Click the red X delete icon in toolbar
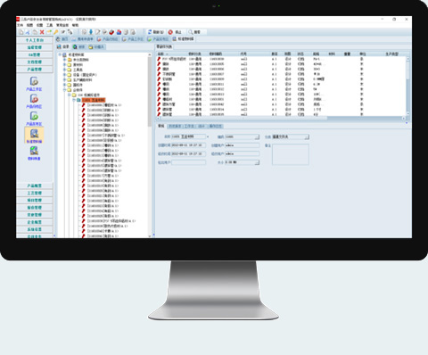The height and width of the screenshot is (355, 428). click(x=42, y=32)
